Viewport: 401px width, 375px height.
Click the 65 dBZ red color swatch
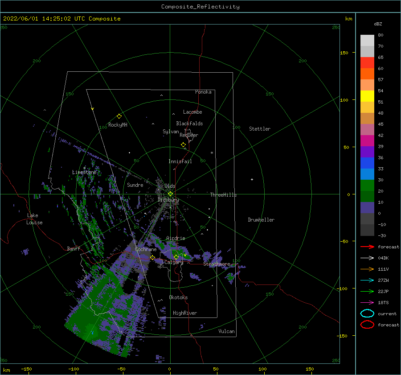[367, 63]
